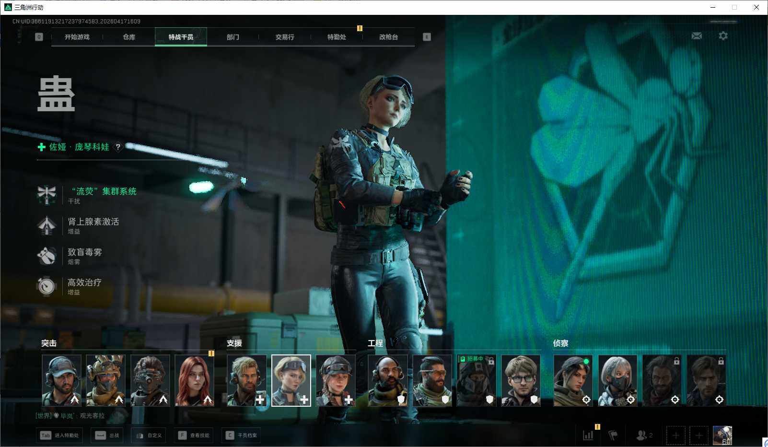768x447 pixels.
Task: Open settings via the gear icon
Action: 723,36
